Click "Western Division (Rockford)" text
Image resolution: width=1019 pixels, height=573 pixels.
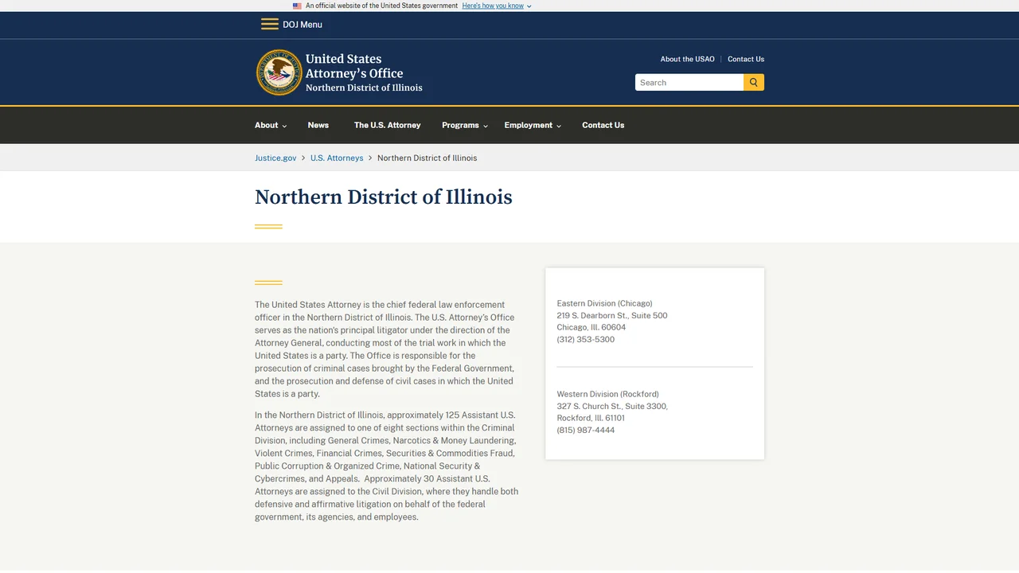(608, 394)
